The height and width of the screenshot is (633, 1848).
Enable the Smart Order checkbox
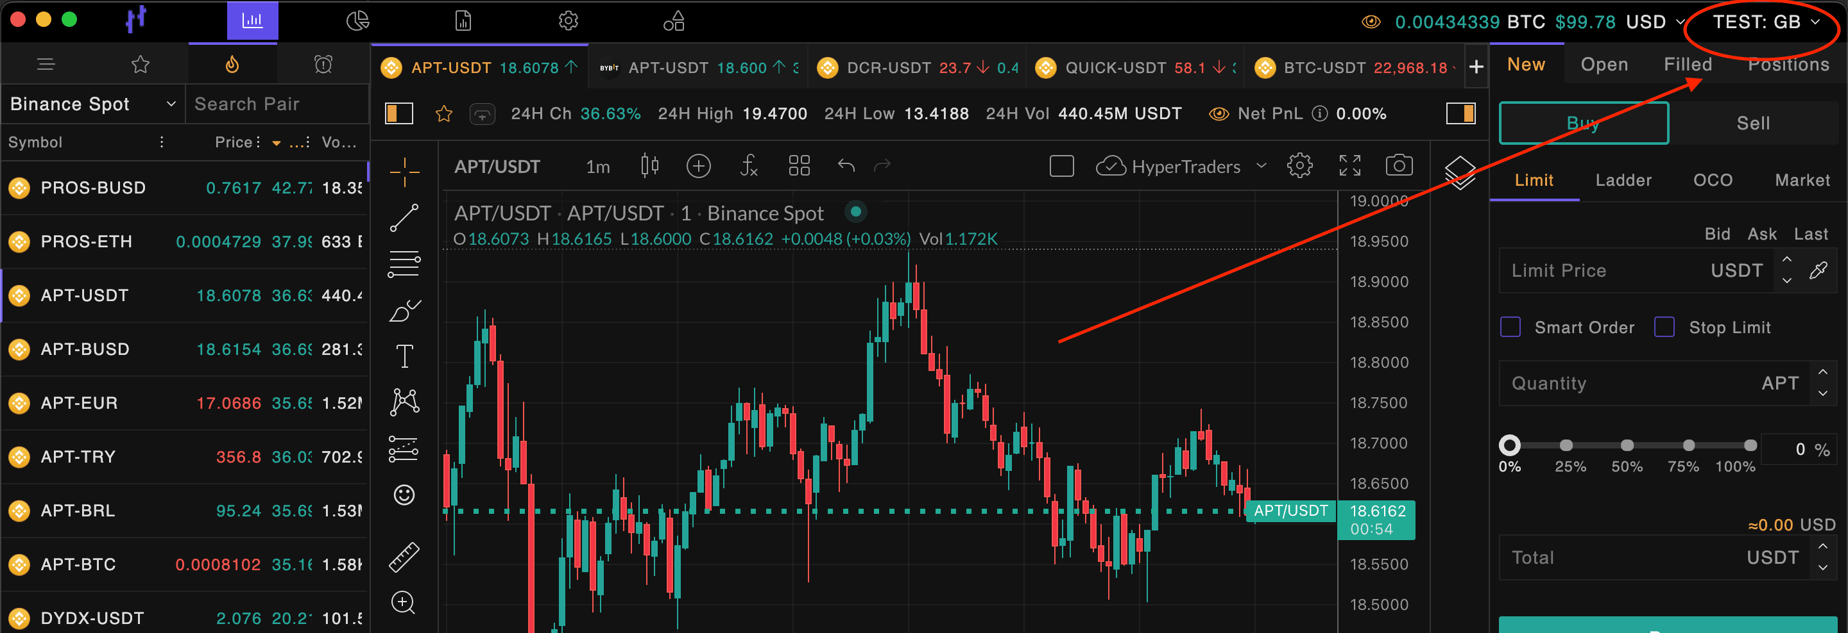tap(1511, 327)
